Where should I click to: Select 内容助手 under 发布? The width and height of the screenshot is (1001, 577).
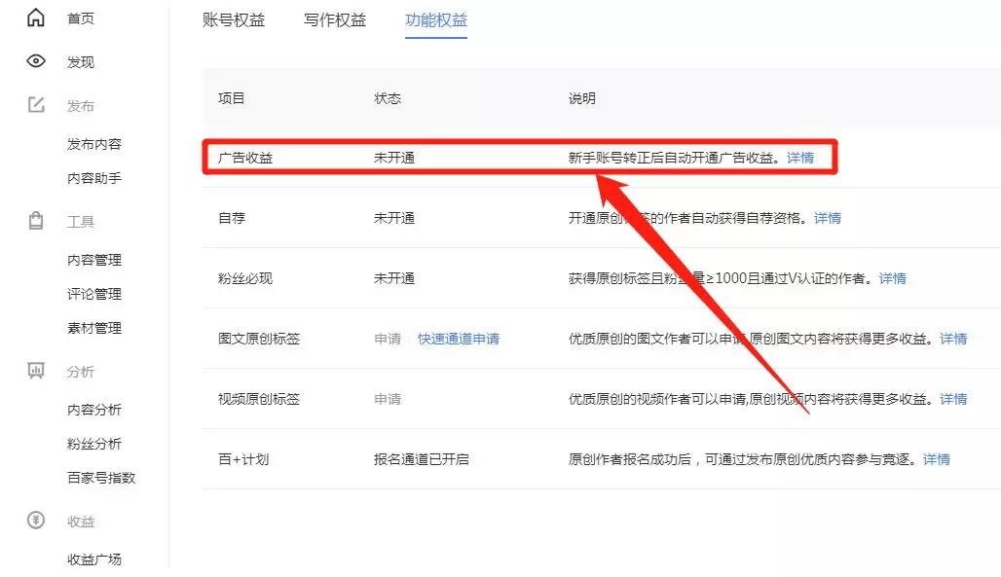click(x=94, y=177)
